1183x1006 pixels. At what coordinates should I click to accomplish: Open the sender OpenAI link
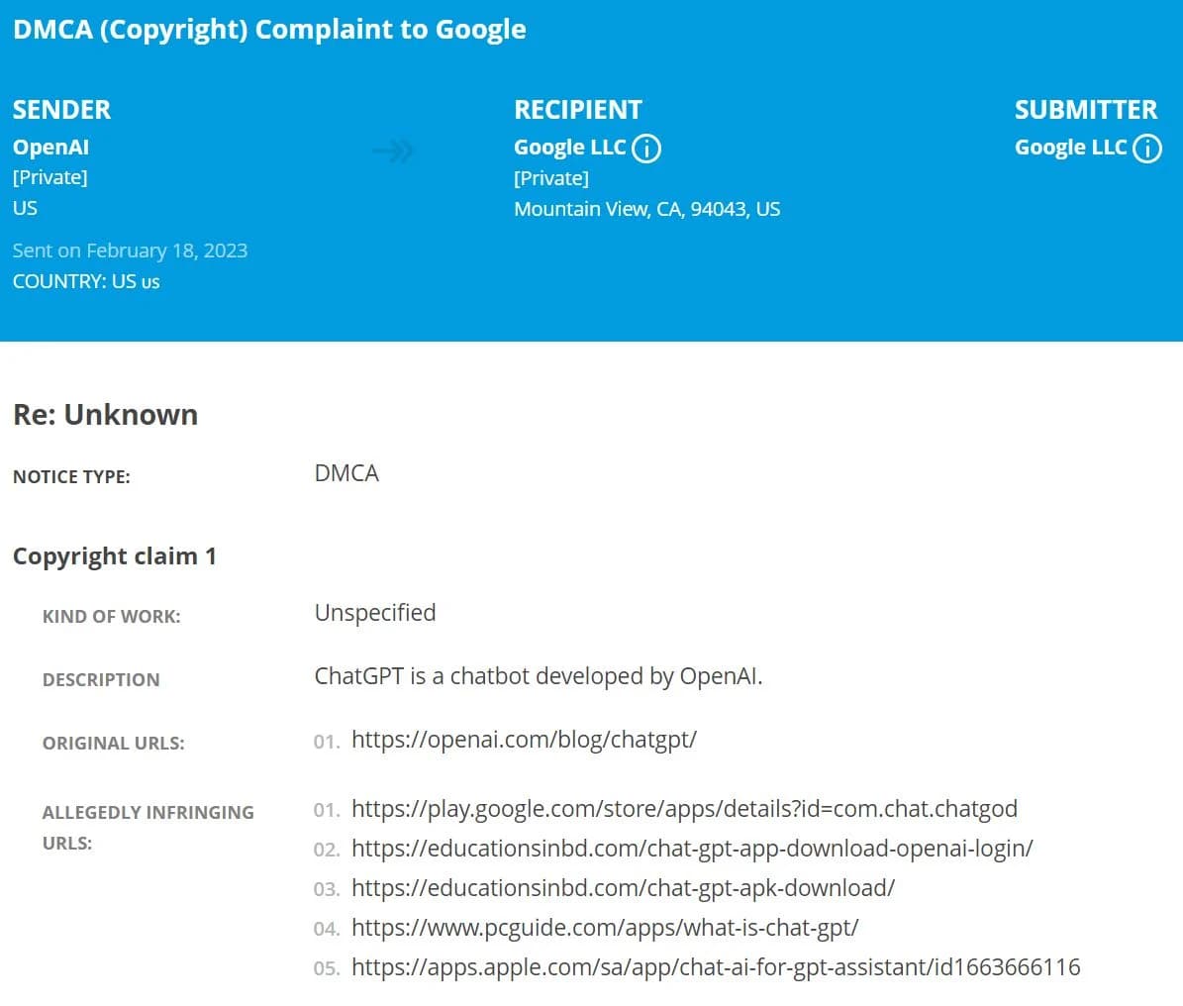click(x=50, y=148)
